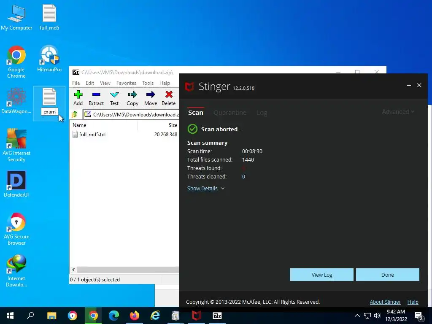Open Edit menu in 7-Zip
The width and height of the screenshot is (432, 324).
pos(90,83)
